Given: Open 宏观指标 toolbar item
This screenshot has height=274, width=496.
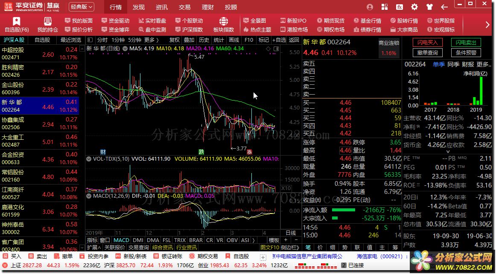Looking at the screenshot, I should point(441,29).
